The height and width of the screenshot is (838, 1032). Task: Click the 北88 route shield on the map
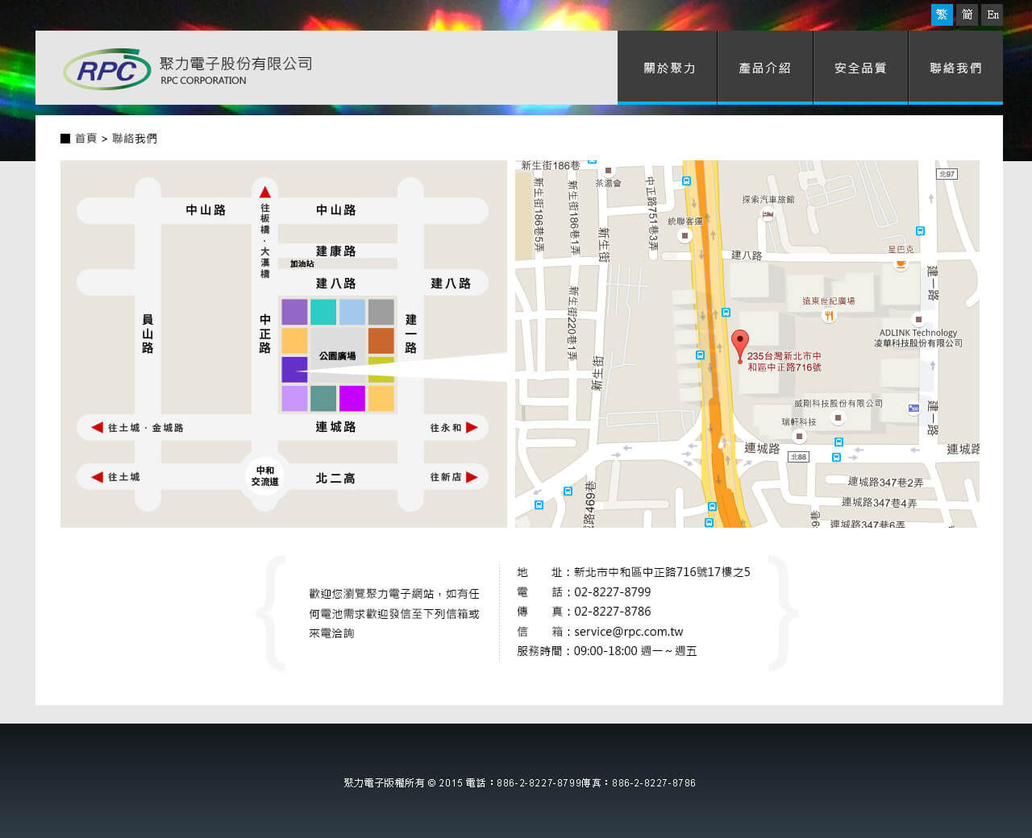click(x=797, y=457)
